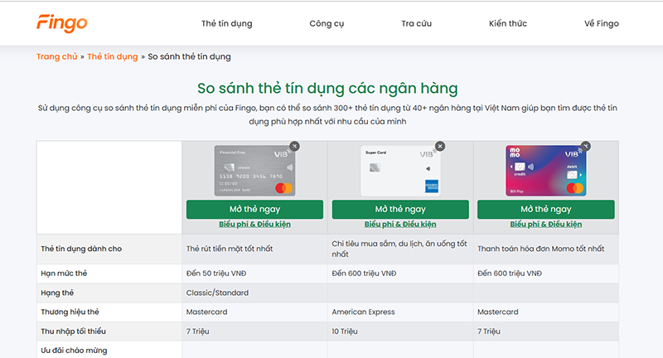
Task: Click the heading 'So sánh thẻ tín dụng các ngân hàng'
Action: (x=327, y=89)
